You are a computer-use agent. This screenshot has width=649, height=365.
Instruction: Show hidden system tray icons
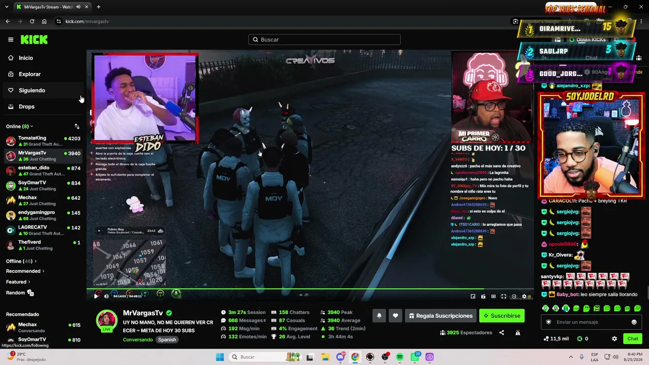570,357
